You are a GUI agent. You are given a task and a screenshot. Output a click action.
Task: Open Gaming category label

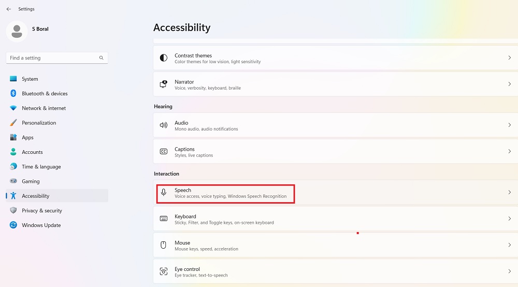(x=31, y=181)
